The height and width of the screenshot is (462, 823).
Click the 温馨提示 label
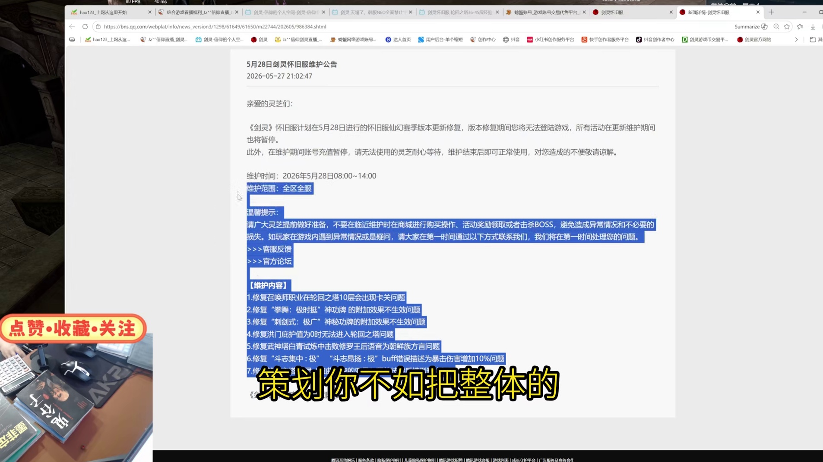click(263, 212)
